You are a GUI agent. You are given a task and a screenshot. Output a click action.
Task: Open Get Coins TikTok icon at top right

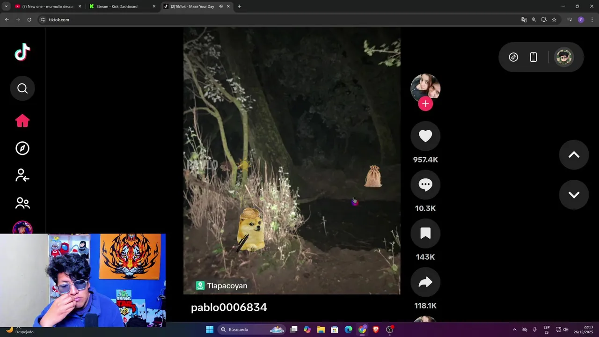click(x=513, y=57)
